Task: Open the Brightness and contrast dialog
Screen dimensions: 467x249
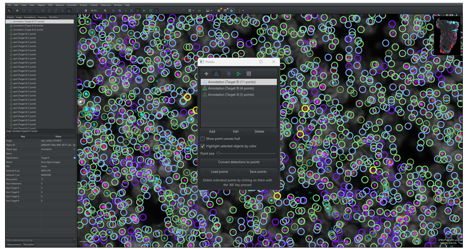Action: 86,10
